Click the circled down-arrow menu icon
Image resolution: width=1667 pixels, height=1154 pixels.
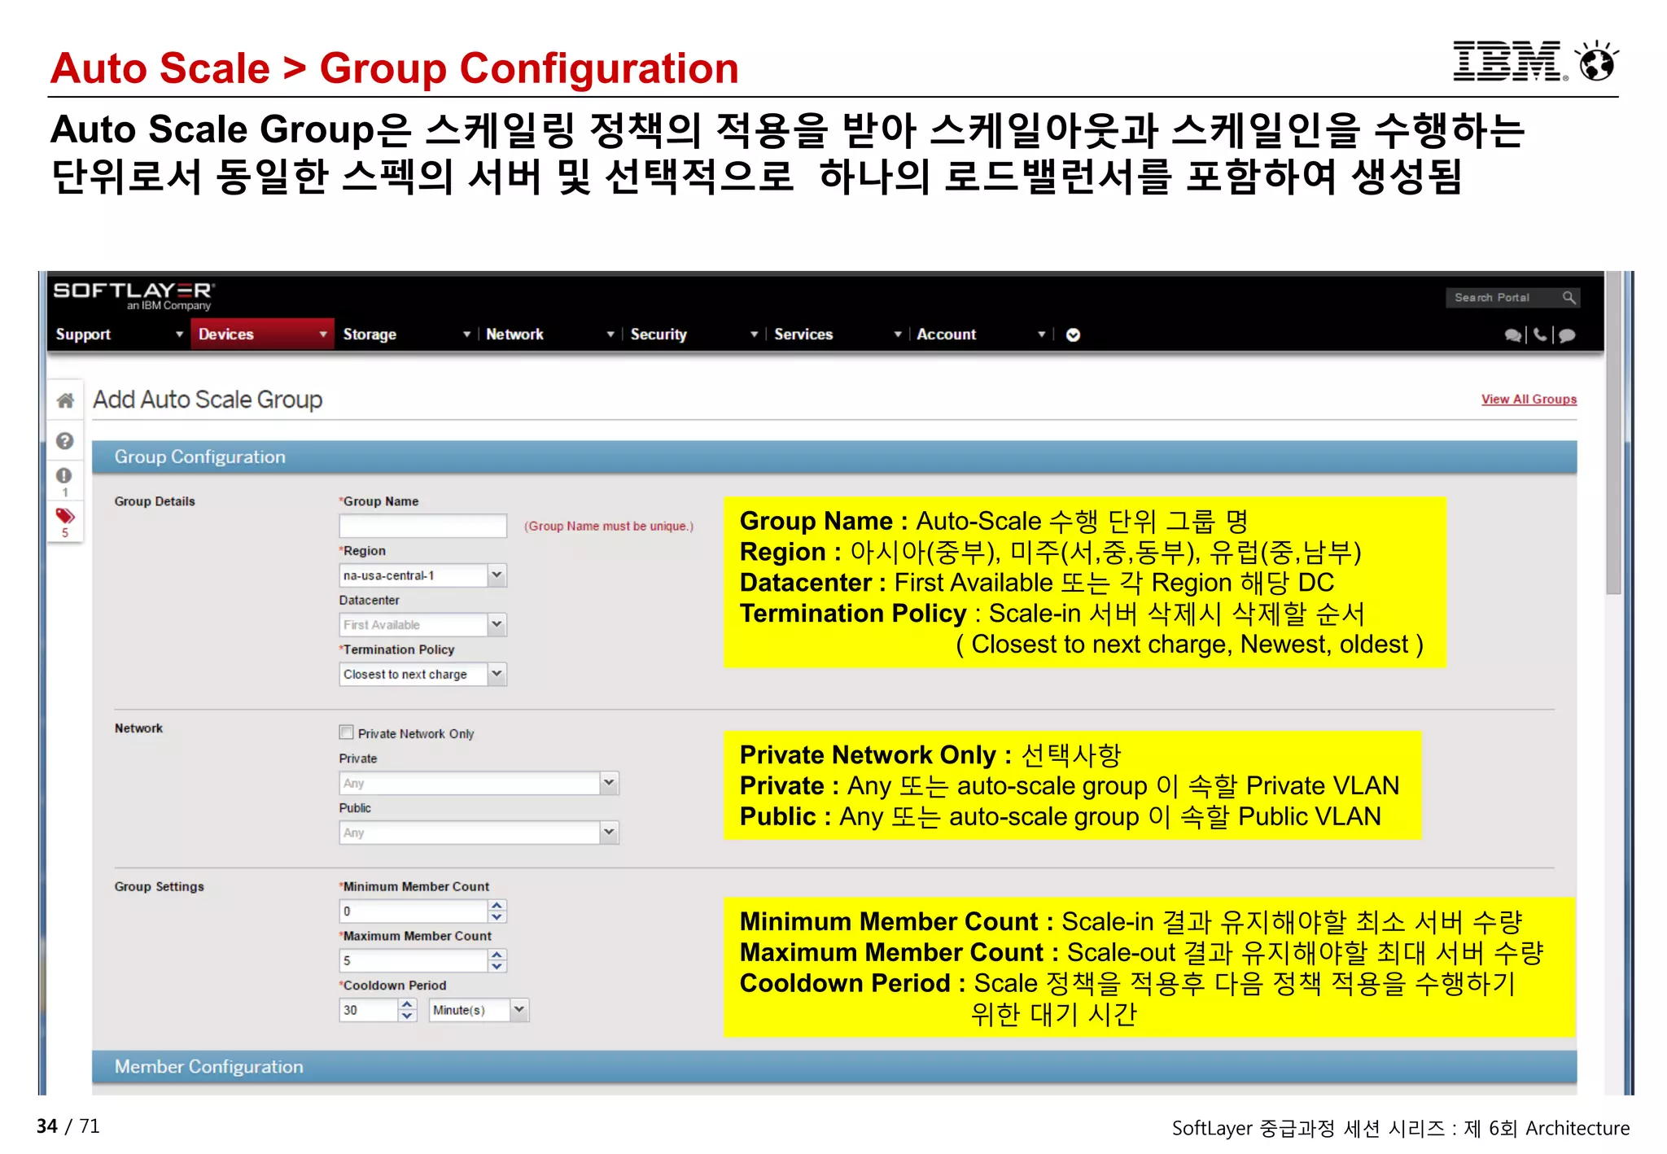pos(1073,335)
